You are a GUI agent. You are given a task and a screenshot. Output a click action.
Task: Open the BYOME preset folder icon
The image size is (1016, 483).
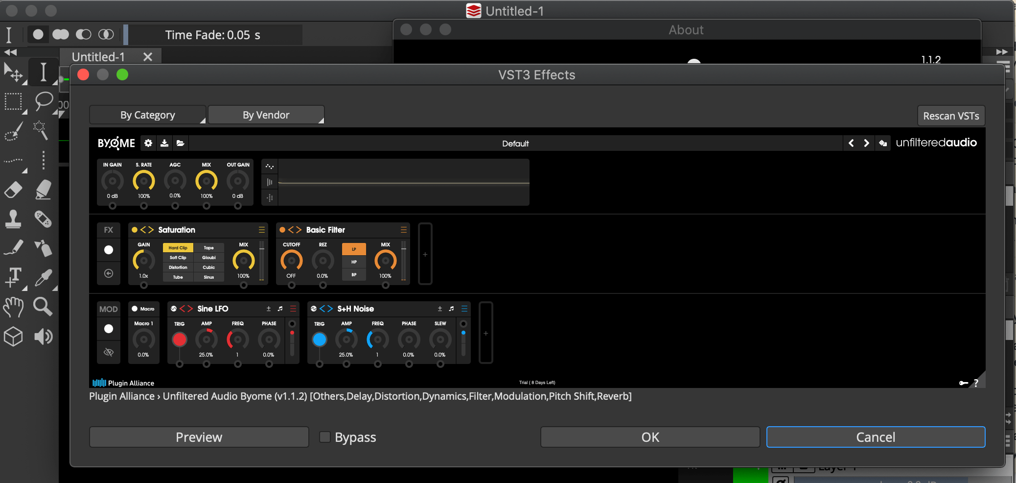point(181,143)
